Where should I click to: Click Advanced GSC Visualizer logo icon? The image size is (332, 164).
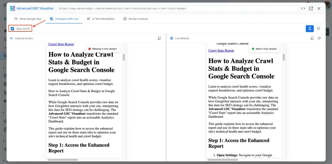pos(12,9)
